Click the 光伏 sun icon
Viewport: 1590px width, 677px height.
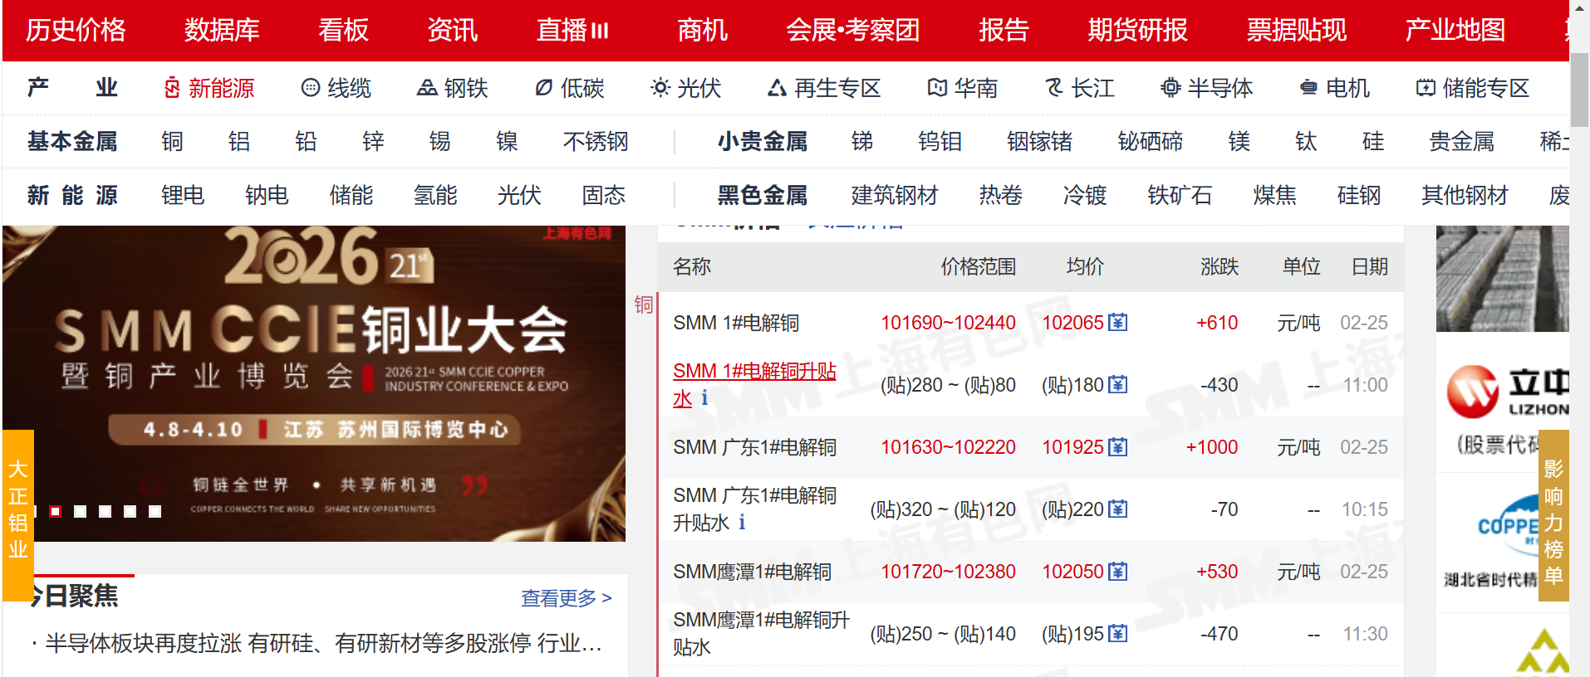660,88
